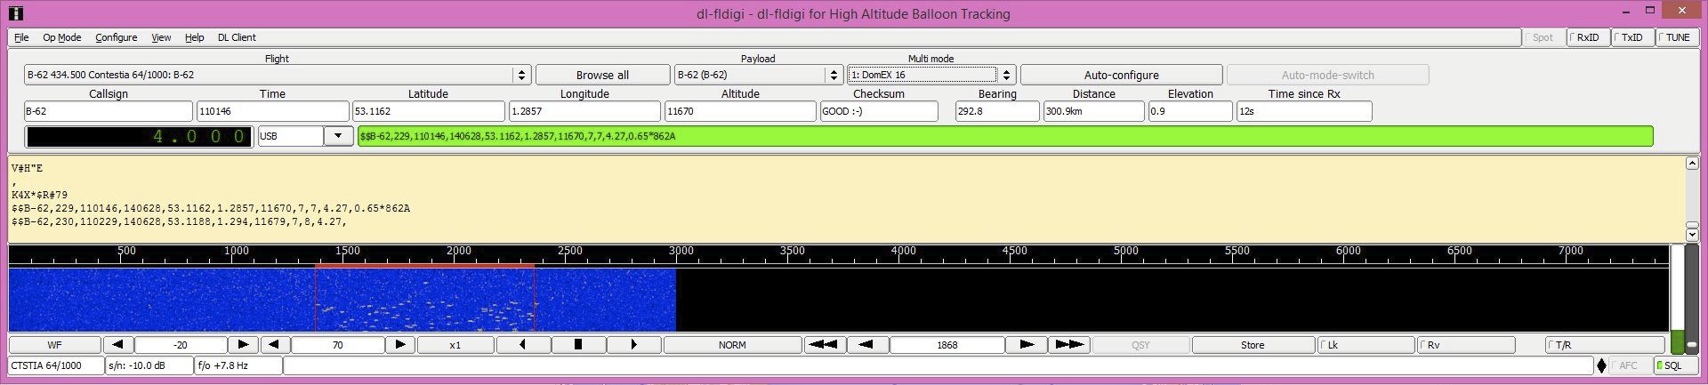Click the Longitude field showing 1.2857
Image resolution: width=1708 pixels, height=385 pixels.
point(584,111)
